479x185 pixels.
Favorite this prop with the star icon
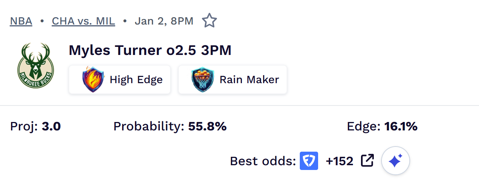tap(209, 21)
